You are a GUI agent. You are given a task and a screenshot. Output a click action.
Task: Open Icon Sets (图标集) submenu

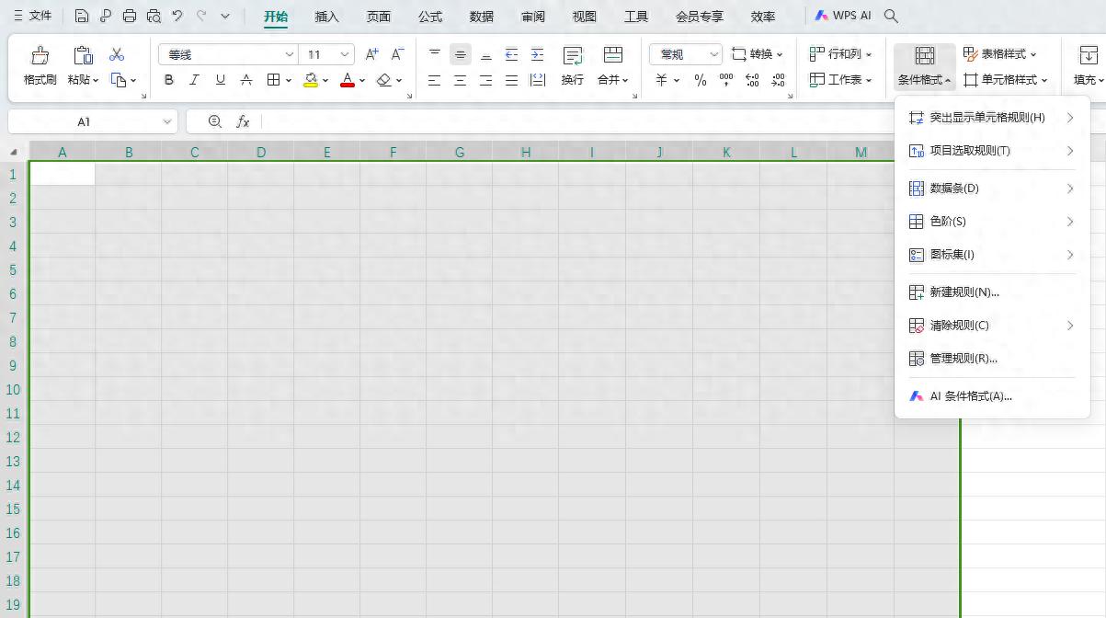click(992, 255)
